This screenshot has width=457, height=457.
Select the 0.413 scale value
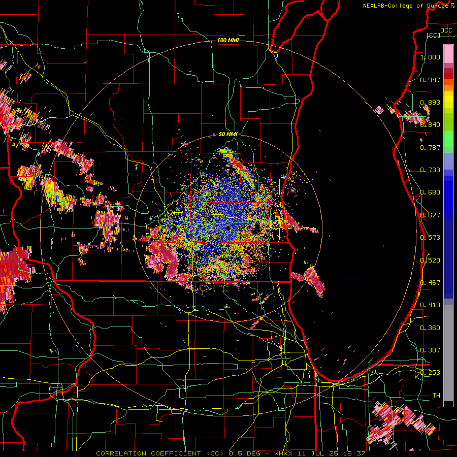click(430, 305)
